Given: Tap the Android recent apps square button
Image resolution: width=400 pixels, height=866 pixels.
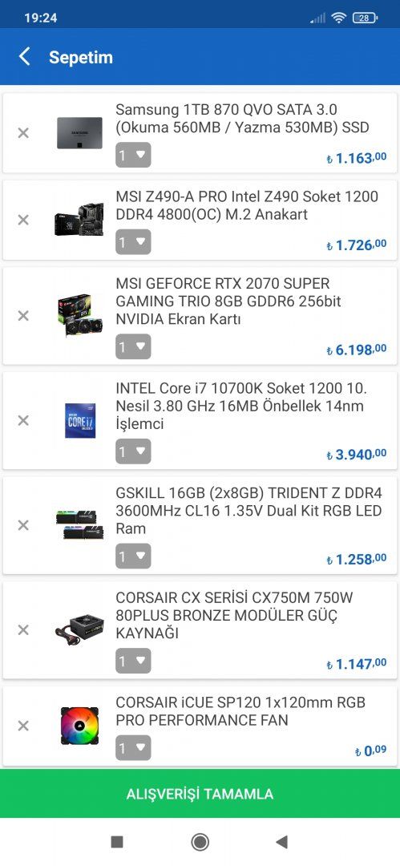Looking at the screenshot, I should [117, 842].
